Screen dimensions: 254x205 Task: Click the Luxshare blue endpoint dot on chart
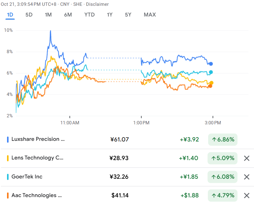tap(211, 64)
